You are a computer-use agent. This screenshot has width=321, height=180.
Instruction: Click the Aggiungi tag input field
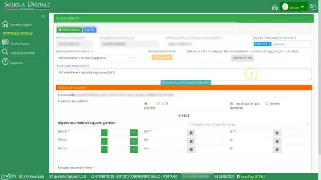click(x=292, y=44)
